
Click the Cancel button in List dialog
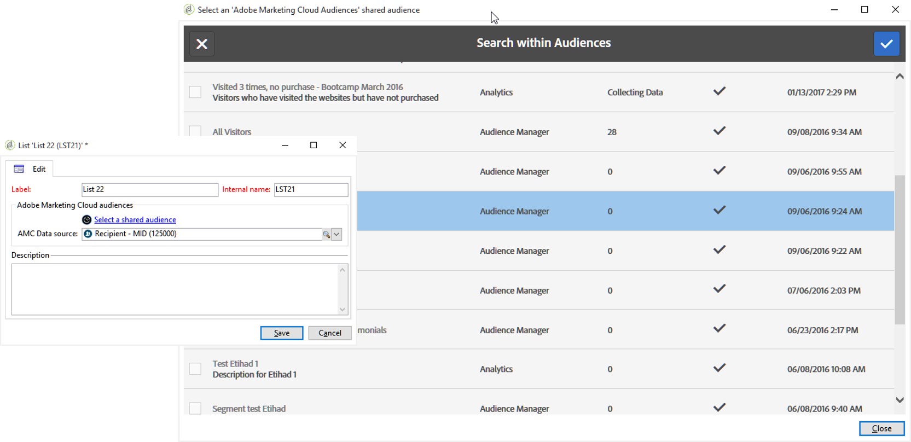click(330, 333)
